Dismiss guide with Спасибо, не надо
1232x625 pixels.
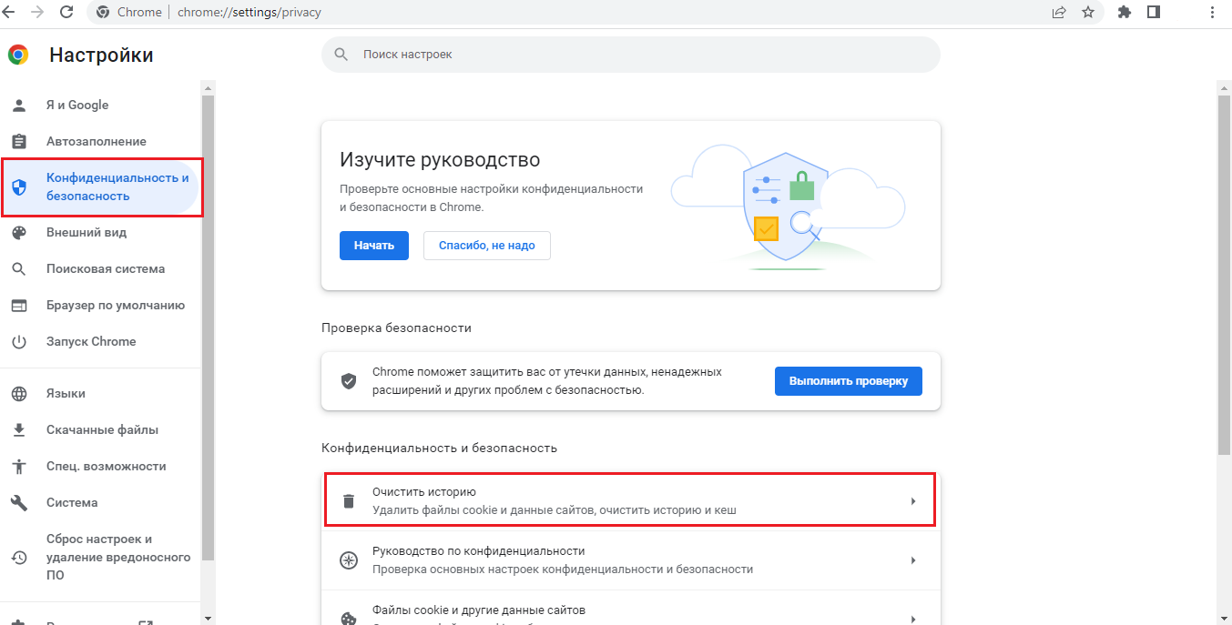point(486,246)
